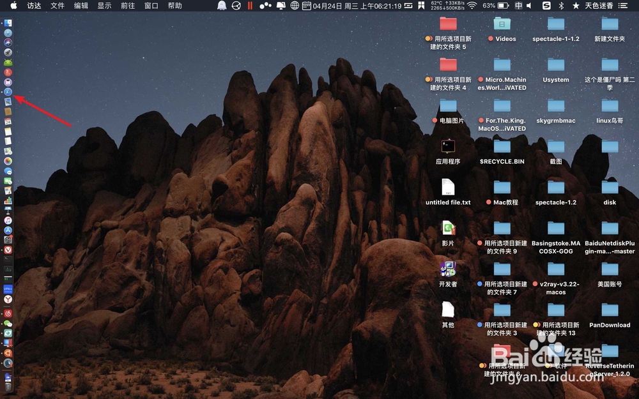Open the 显示 menu
The image size is (639, 399).
click(104, 6)
